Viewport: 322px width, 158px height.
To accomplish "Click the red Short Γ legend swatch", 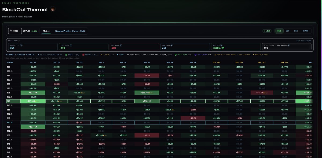I will (83, 55).
